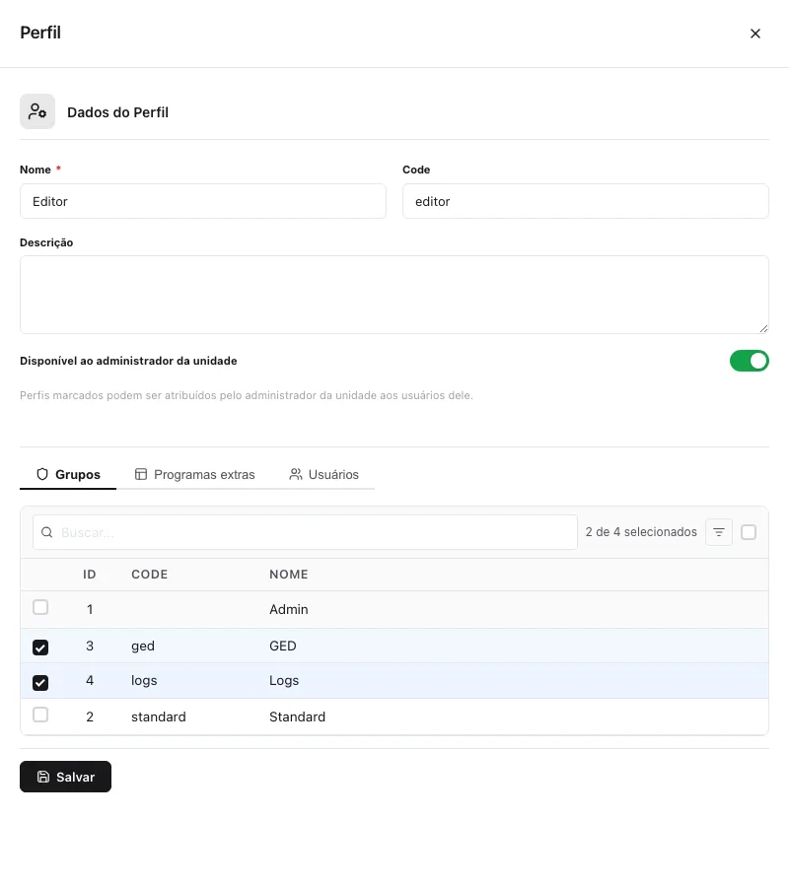This screenshot has height=887, width=789.
Task: Click the Standard name cell
Action: click(297, 716)
